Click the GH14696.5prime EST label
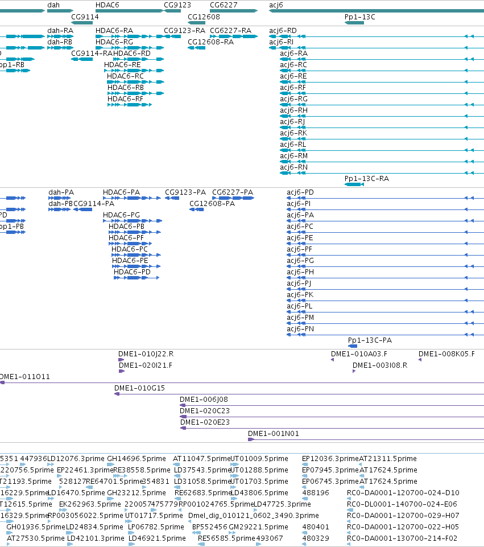The width and height of the screenshot is (484, 547). point(136,458)
